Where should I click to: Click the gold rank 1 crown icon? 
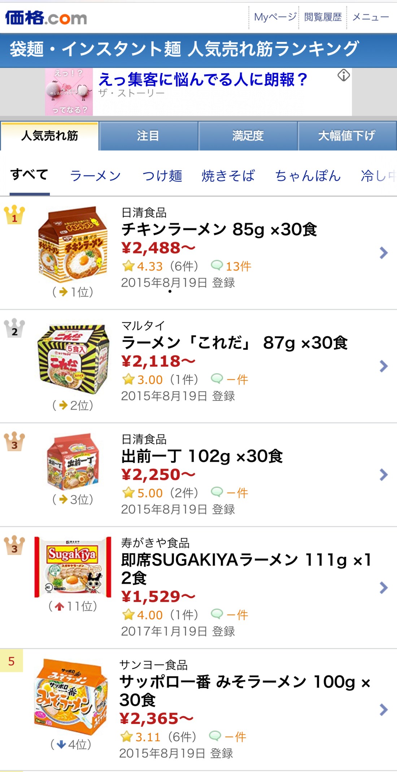coord(14,215)
